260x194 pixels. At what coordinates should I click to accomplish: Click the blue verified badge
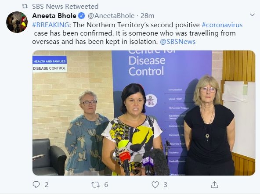pos(82,16)
